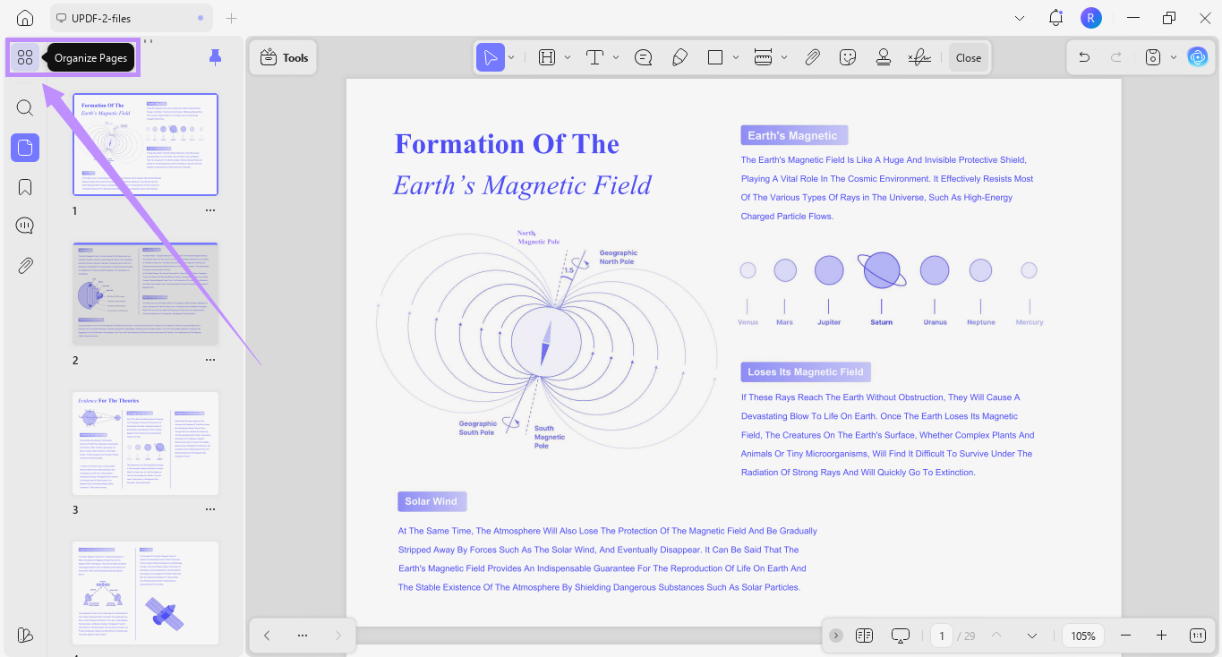Open the Tools menu
Screen dimensions: 1222x657
tap(284, 57)
